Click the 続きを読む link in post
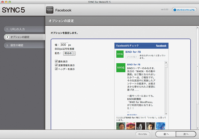Viewport: 199px width, 139px height. click(132, 115)
